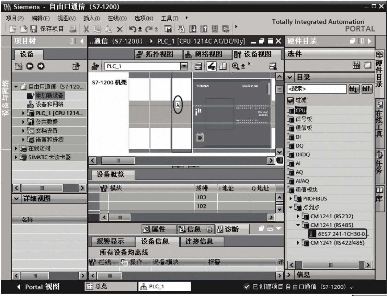Open the 诊断 diagnostics tab
The height and width of the screenshot is (296, 387).
coord(232,229)
